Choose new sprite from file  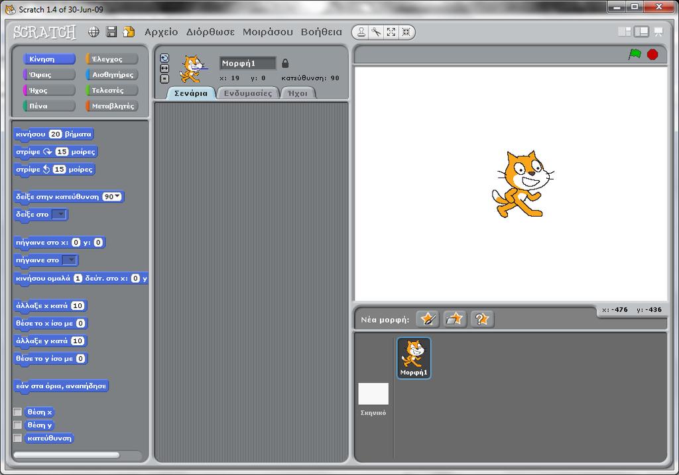click(455, 319)
